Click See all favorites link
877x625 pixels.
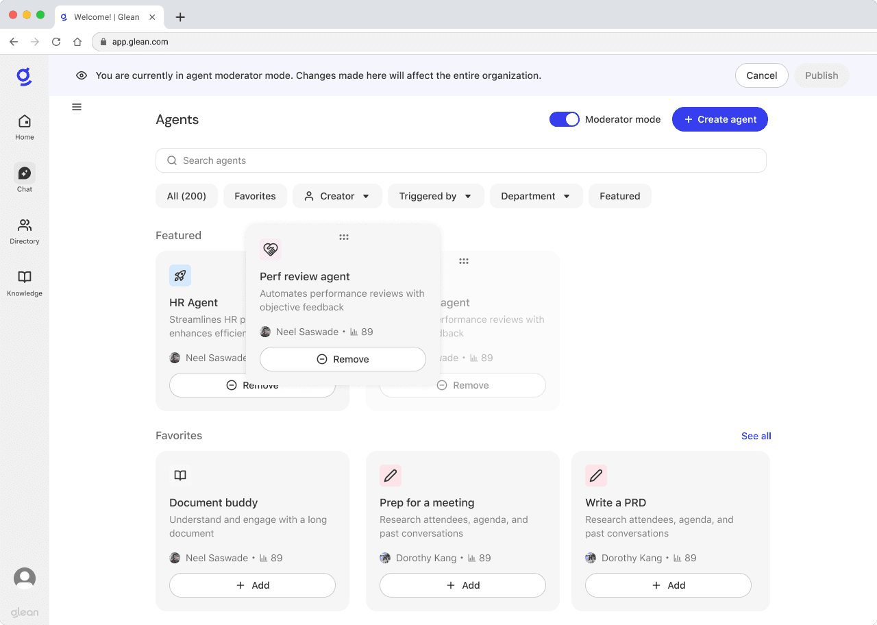[756, 436]
